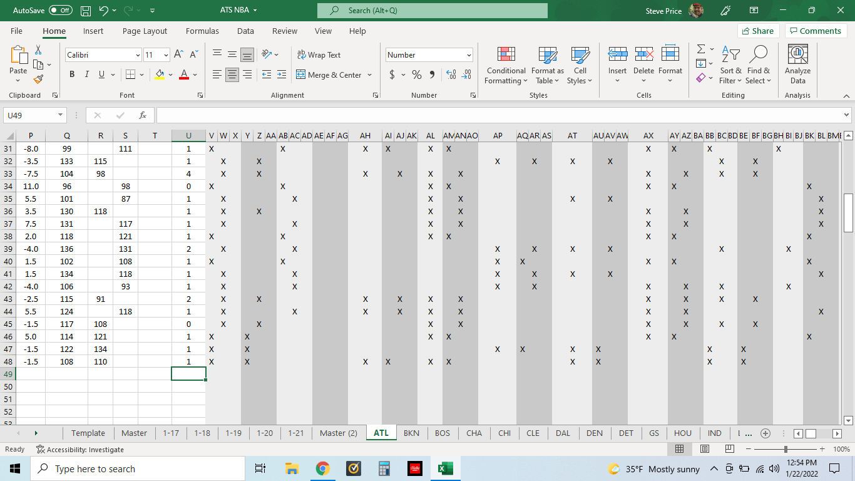The image size is (855, 481).
Task: Switch to the Master sheet tab
Action: tap(134, 433)
